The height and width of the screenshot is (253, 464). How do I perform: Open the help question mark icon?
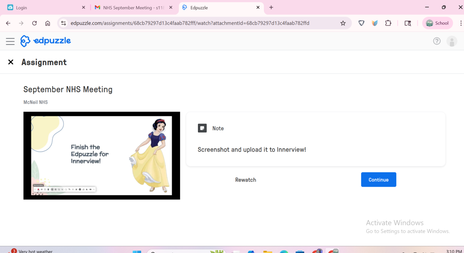click(x=437, y=41)
